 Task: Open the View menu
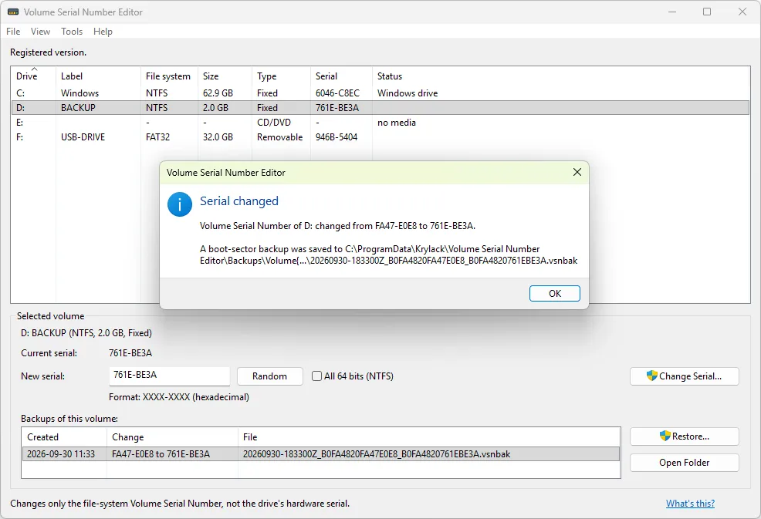40,32
